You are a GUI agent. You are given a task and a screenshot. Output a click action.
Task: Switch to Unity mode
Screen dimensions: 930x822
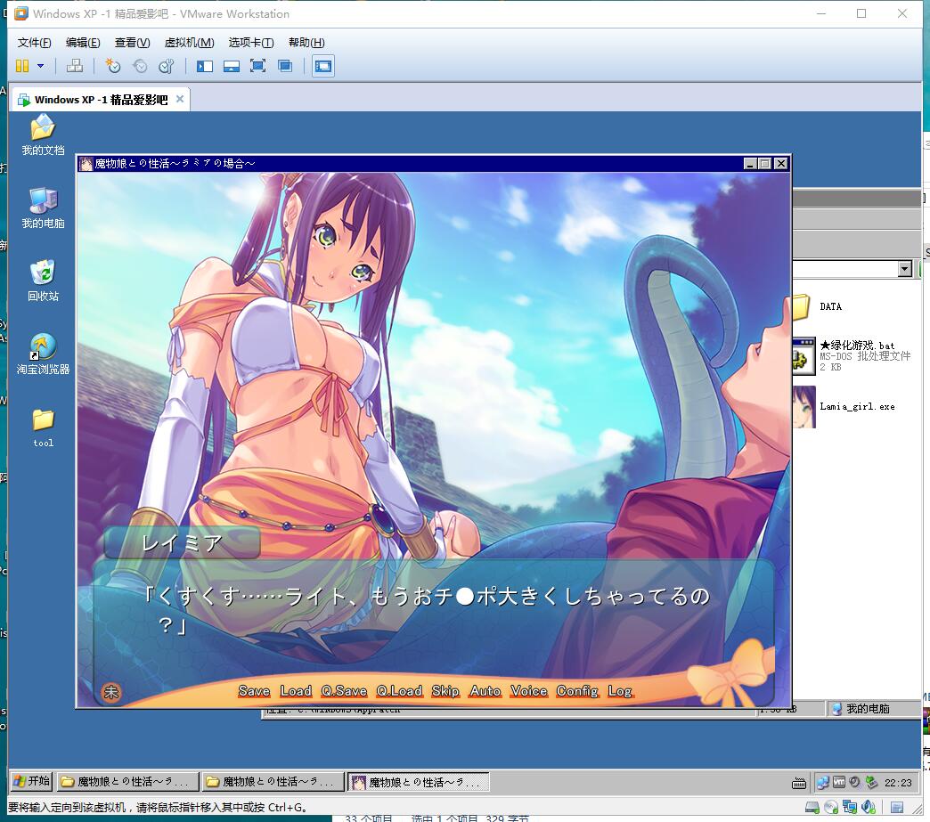pyautogui.click(x=285, y=66)
